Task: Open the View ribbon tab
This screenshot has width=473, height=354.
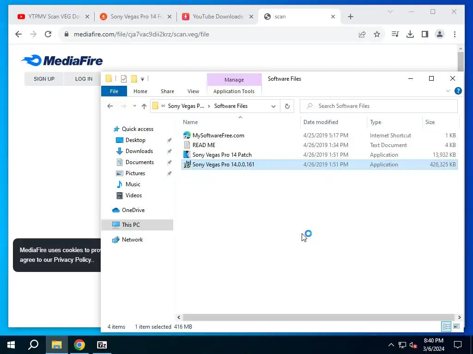Action: 193,91
